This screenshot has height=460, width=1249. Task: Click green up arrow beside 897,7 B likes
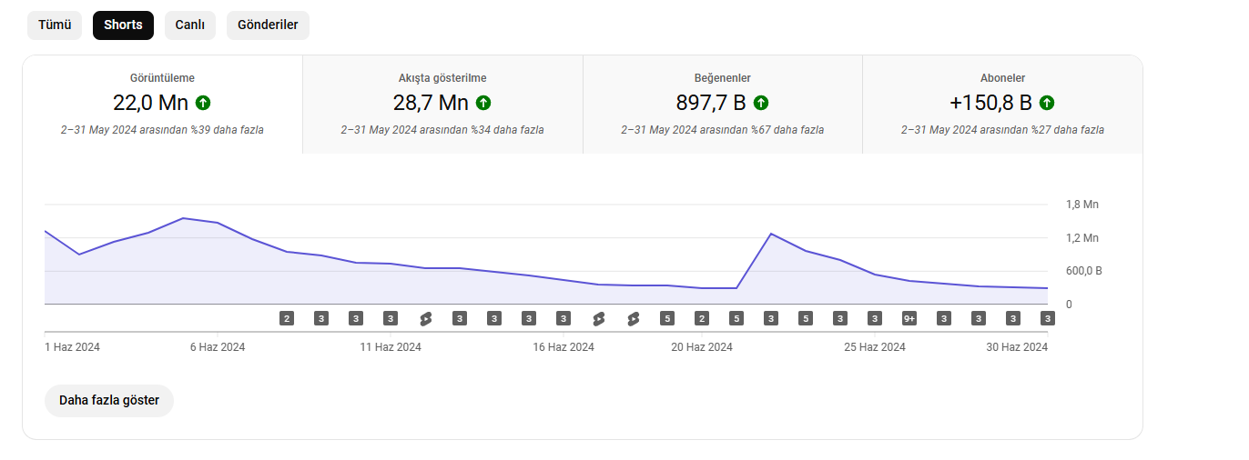point(761,103)
